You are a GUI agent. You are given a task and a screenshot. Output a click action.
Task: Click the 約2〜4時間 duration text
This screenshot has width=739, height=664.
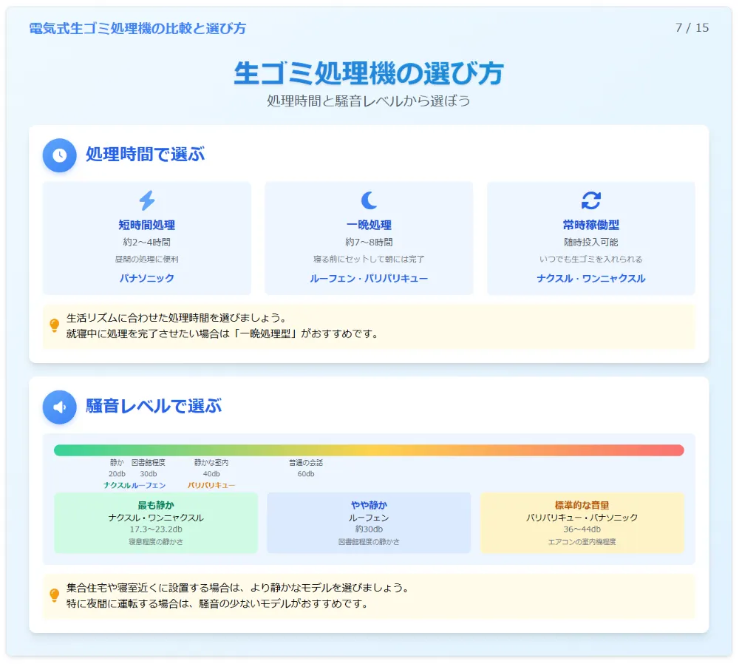[147, 243]
